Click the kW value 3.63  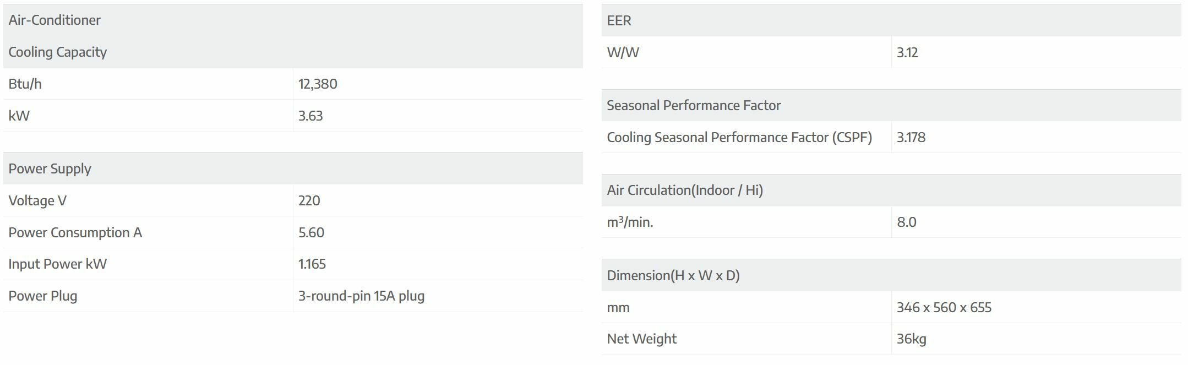pyautogui.click(x=310, y=116)
